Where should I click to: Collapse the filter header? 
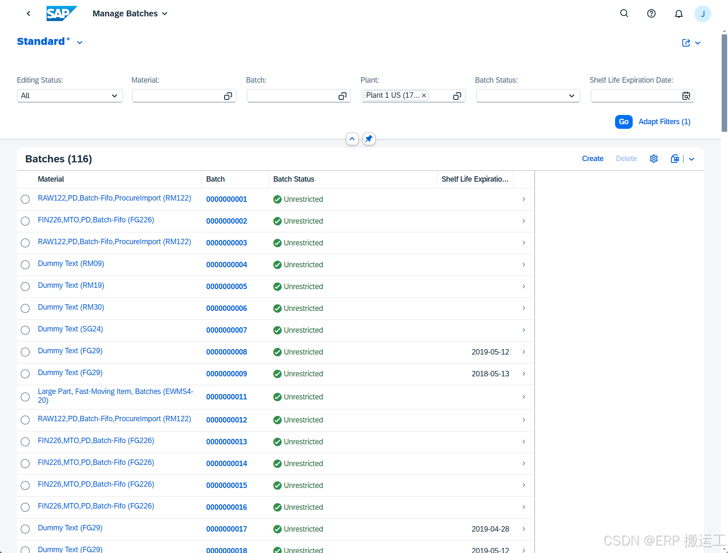coord(352,139)
